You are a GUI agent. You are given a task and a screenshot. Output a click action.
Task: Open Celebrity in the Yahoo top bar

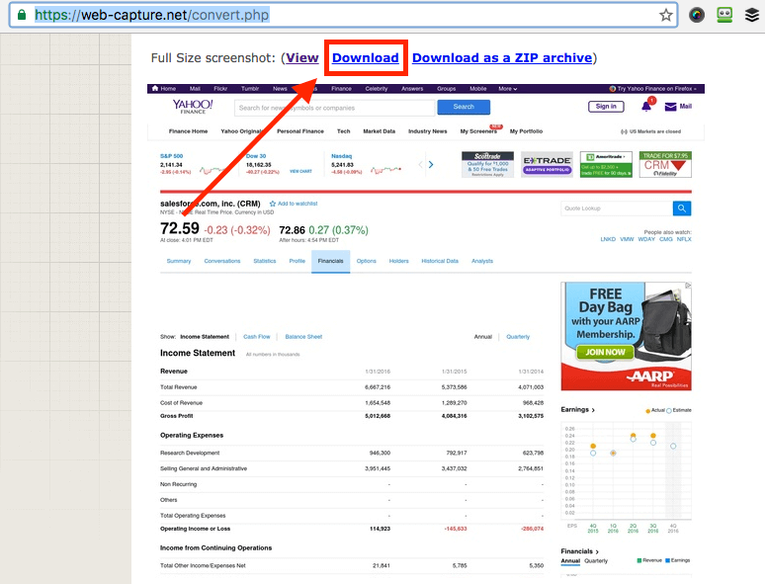pyautogui.click(x=377, y=89)
